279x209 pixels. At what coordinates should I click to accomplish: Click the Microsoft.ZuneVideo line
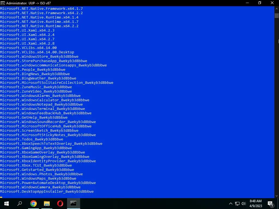click(x=36, y=91)
